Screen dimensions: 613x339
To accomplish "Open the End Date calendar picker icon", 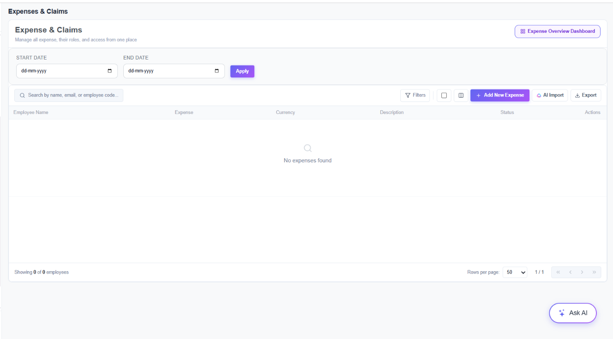I will 217,71.
